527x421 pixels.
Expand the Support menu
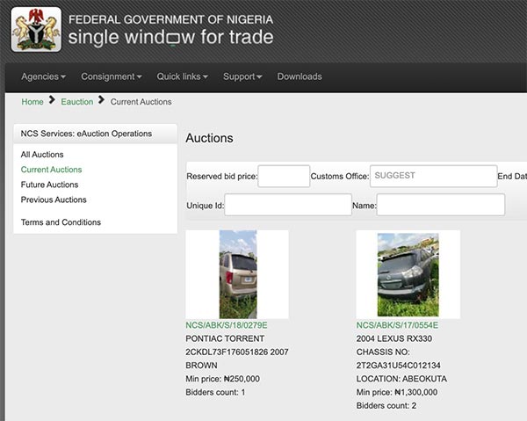point(242,76)
